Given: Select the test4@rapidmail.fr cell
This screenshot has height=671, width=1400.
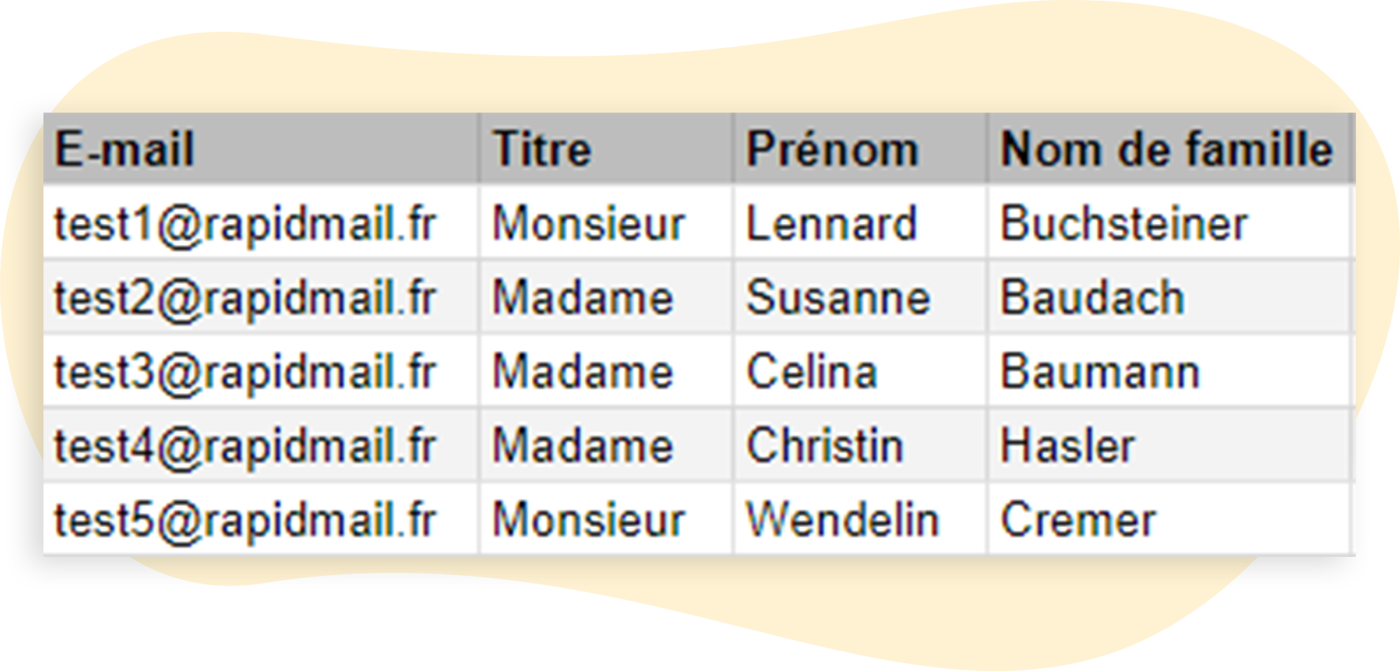Looking at the screenshot, I should 246,446.
